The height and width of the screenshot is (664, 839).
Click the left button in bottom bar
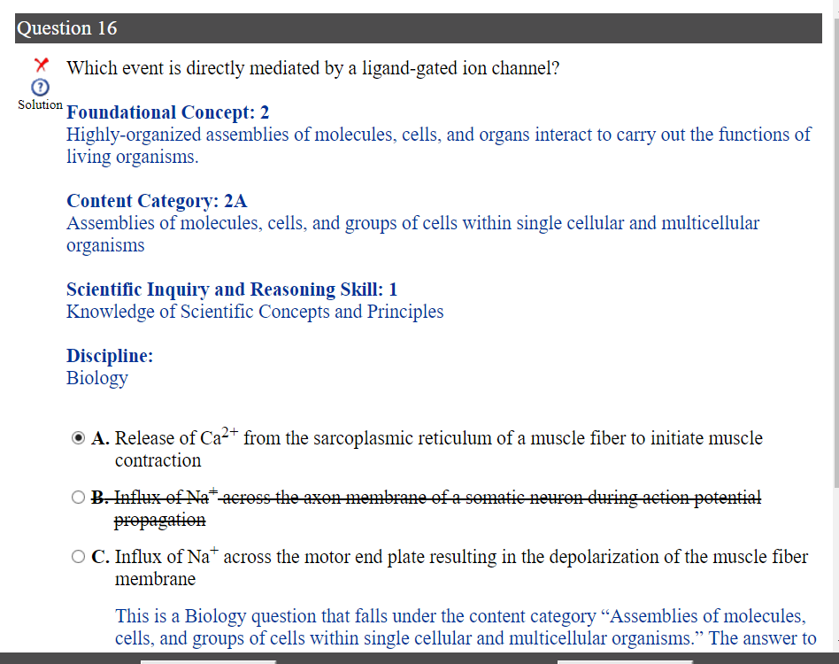point(208,662)
